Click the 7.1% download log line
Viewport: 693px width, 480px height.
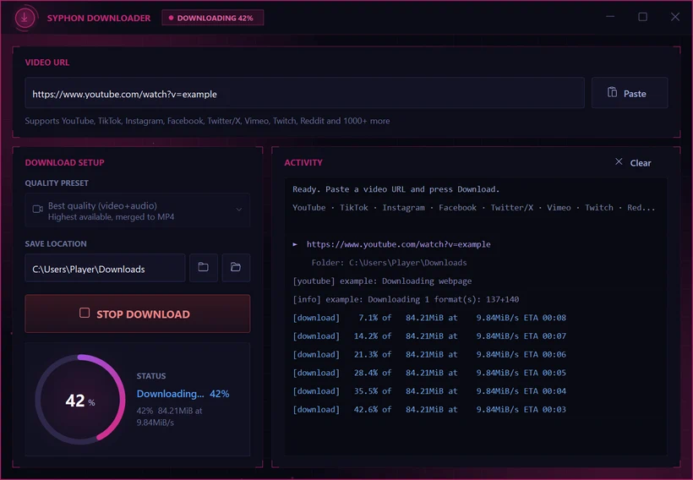[429, 318]
